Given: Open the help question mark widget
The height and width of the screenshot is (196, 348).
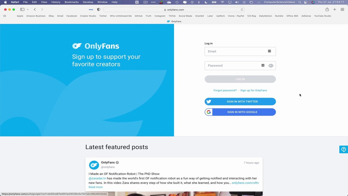Looking at the screenshot, I should (x=344, y=149).
